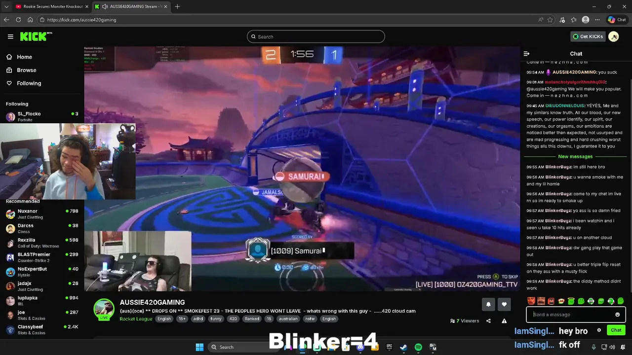Viewport: 632px width, 355px height.
Task: Select the australian tag
Action: [288, 319]
